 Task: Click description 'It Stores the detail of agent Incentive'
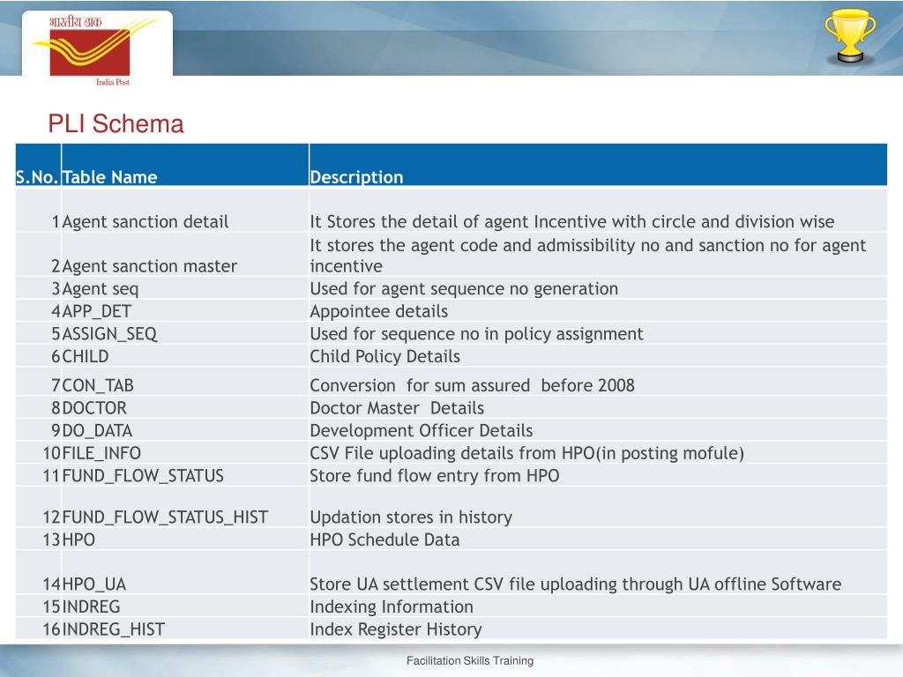(571, 221)
